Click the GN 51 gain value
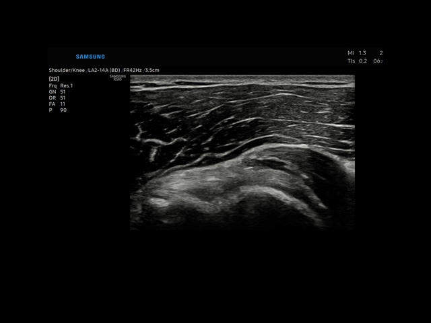 point(57,92)
